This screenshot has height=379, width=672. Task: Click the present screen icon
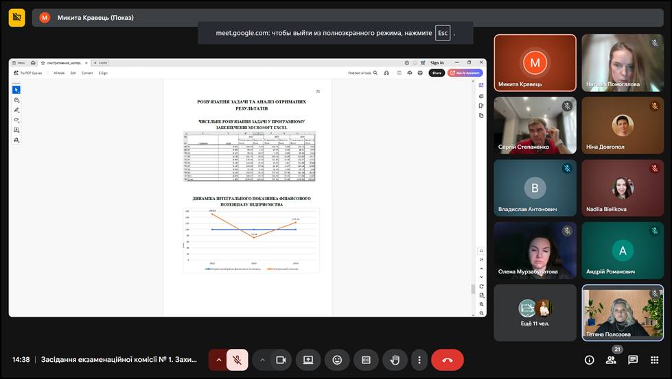pos(308,360)
